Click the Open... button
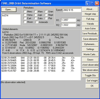100x99 pixels. tap(9, 9)
